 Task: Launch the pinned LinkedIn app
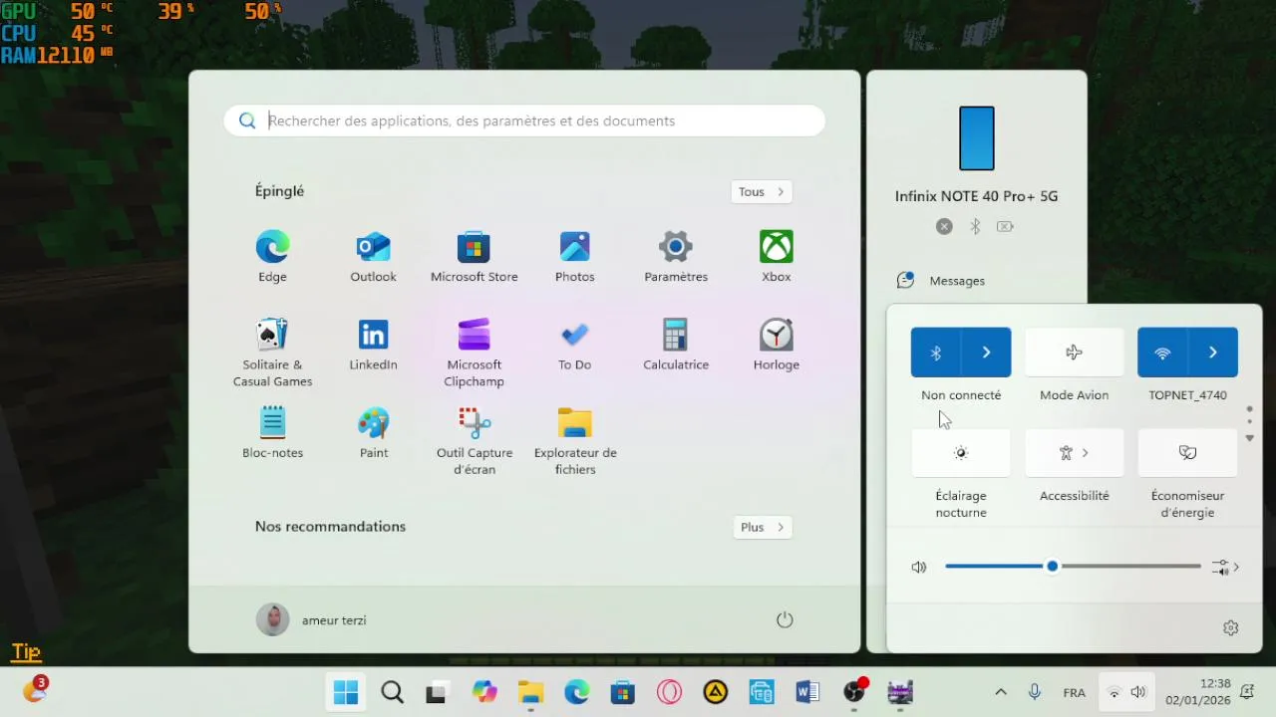click(x=373, y=345)
